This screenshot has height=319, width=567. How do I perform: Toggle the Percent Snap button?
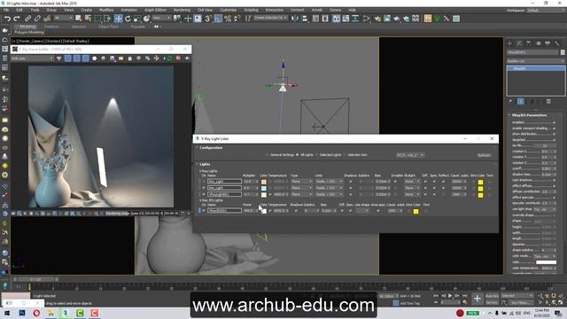[228, 19]
